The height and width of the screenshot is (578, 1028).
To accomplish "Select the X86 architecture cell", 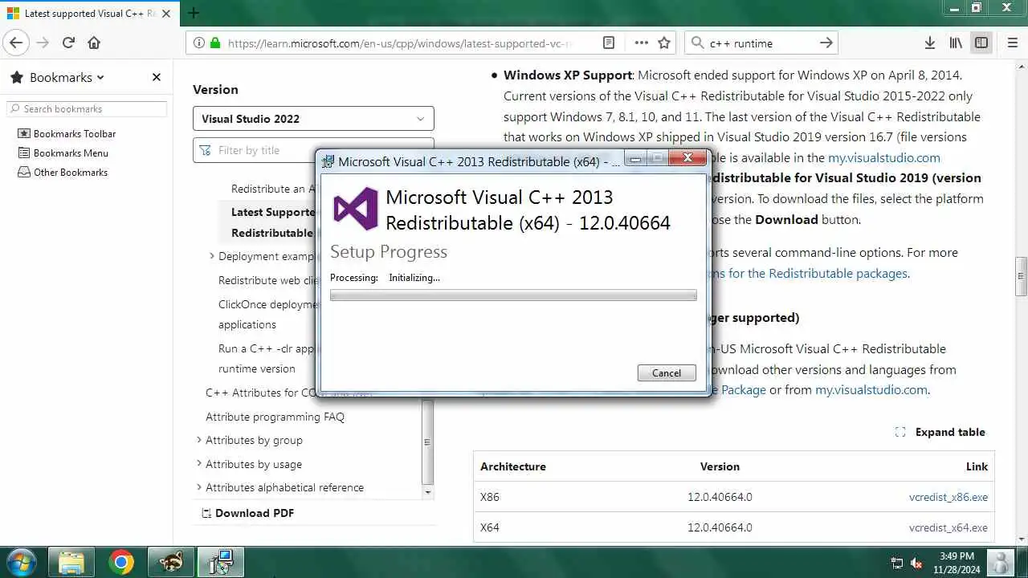I will (x=490, y=497).
